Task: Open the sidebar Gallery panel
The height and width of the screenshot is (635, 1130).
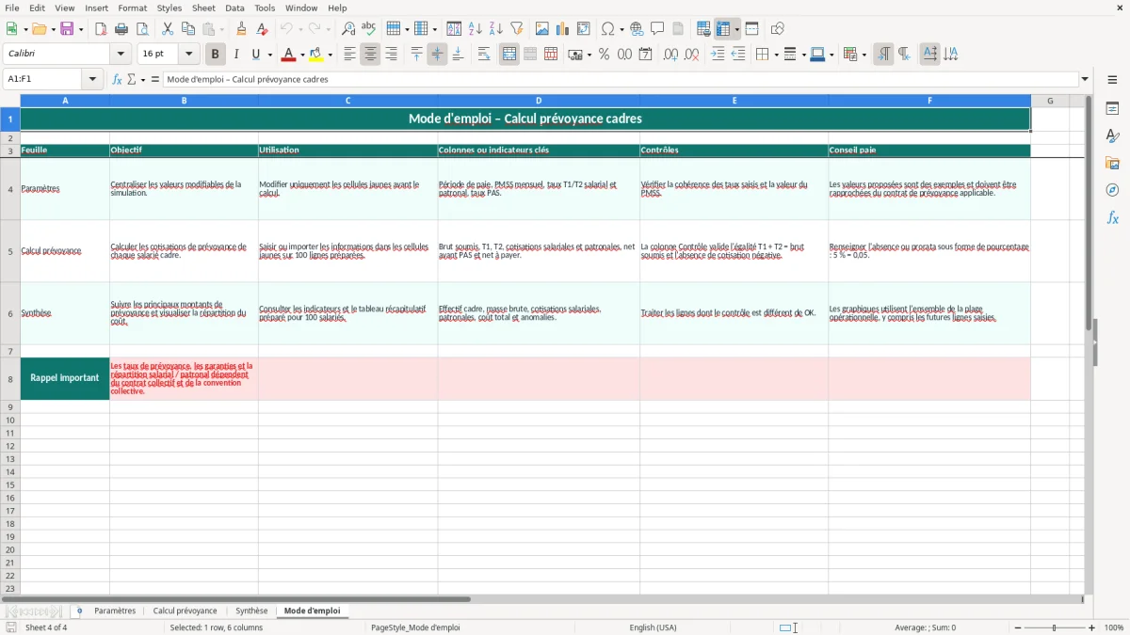Action: (x=1112, y=163)
